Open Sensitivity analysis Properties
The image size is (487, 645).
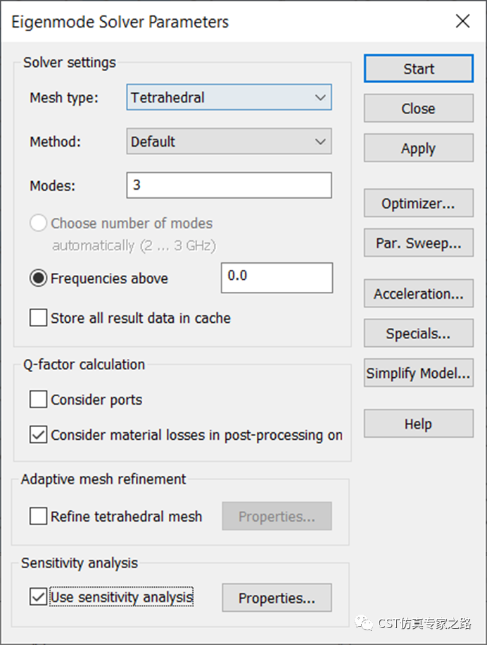(277, 598)
